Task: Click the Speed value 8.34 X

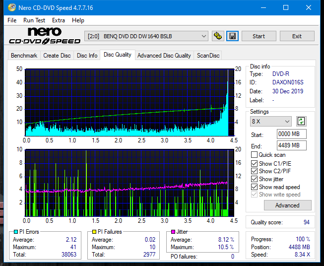Action: coord(302,255)
